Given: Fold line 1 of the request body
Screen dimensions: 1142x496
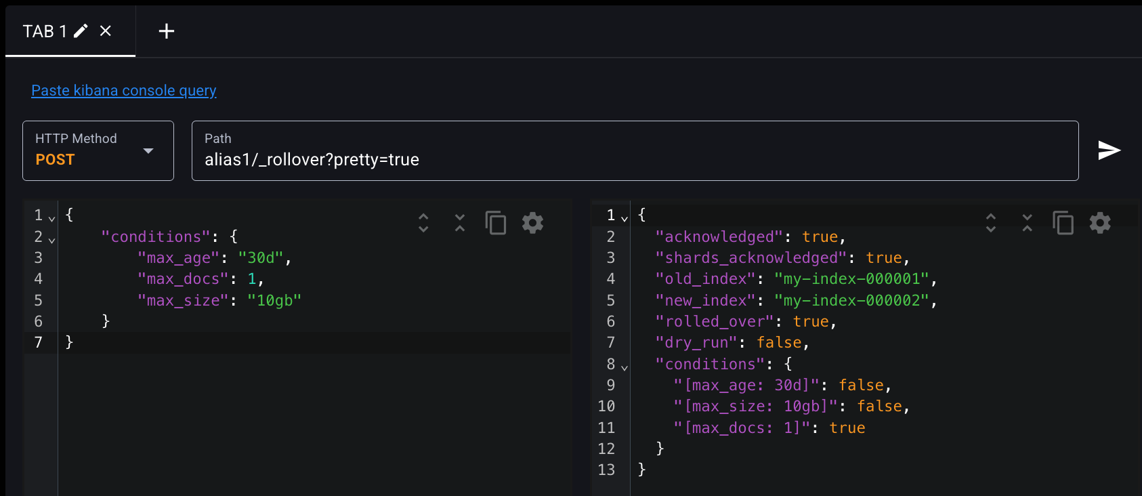Looking at the screenshot, I should click(x=52, y=218).
